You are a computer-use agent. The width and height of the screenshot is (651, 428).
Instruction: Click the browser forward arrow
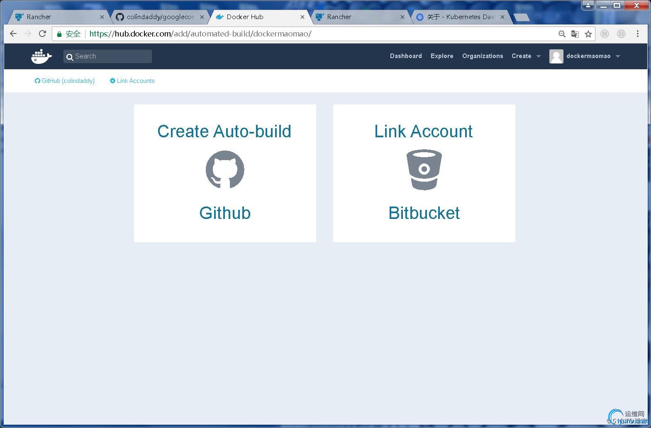[28, 34]
